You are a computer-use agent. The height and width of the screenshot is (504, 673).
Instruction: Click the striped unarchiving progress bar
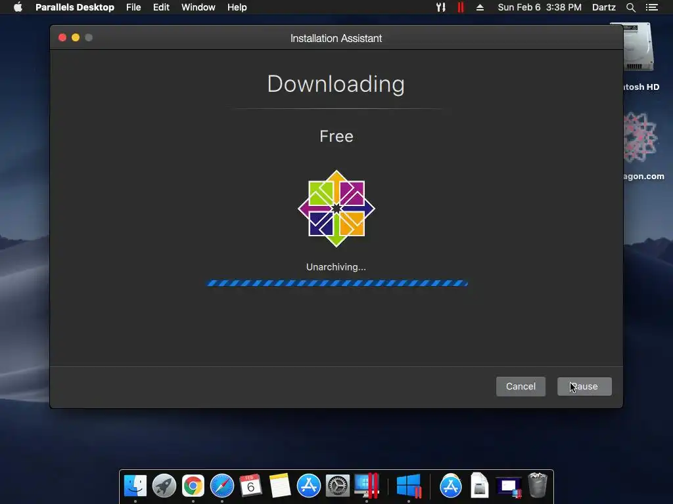[337, 283]
